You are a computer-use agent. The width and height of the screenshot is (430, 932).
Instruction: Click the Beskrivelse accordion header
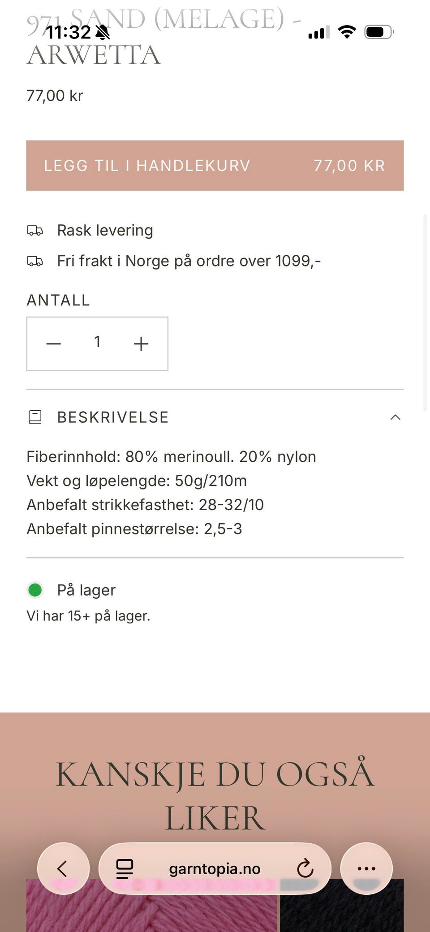(113, 417)
